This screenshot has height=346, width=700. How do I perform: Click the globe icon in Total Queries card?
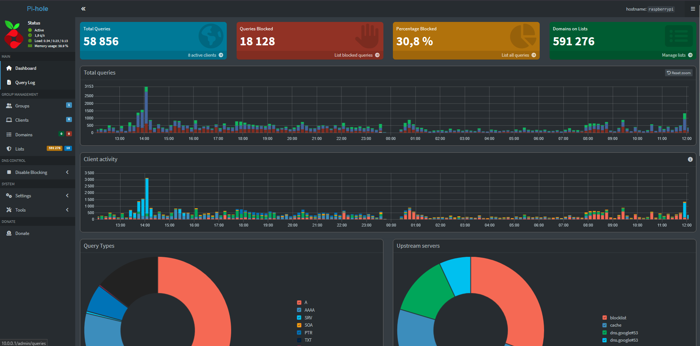coord(211,36)
